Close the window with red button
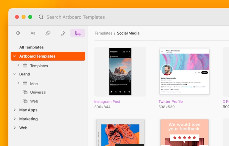The width and height of the screenshot is (229, 146). 17,17
